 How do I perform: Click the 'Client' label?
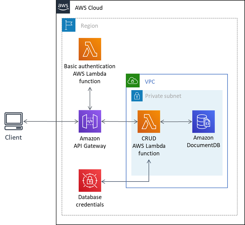[13, 137]
